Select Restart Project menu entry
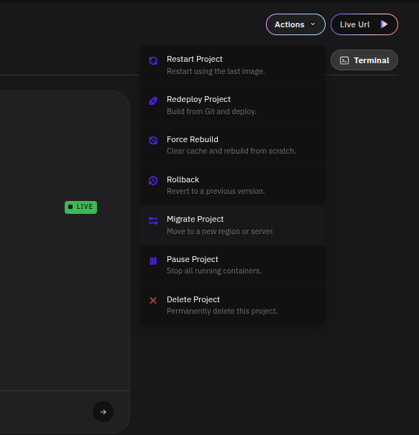 coord(233,65)
